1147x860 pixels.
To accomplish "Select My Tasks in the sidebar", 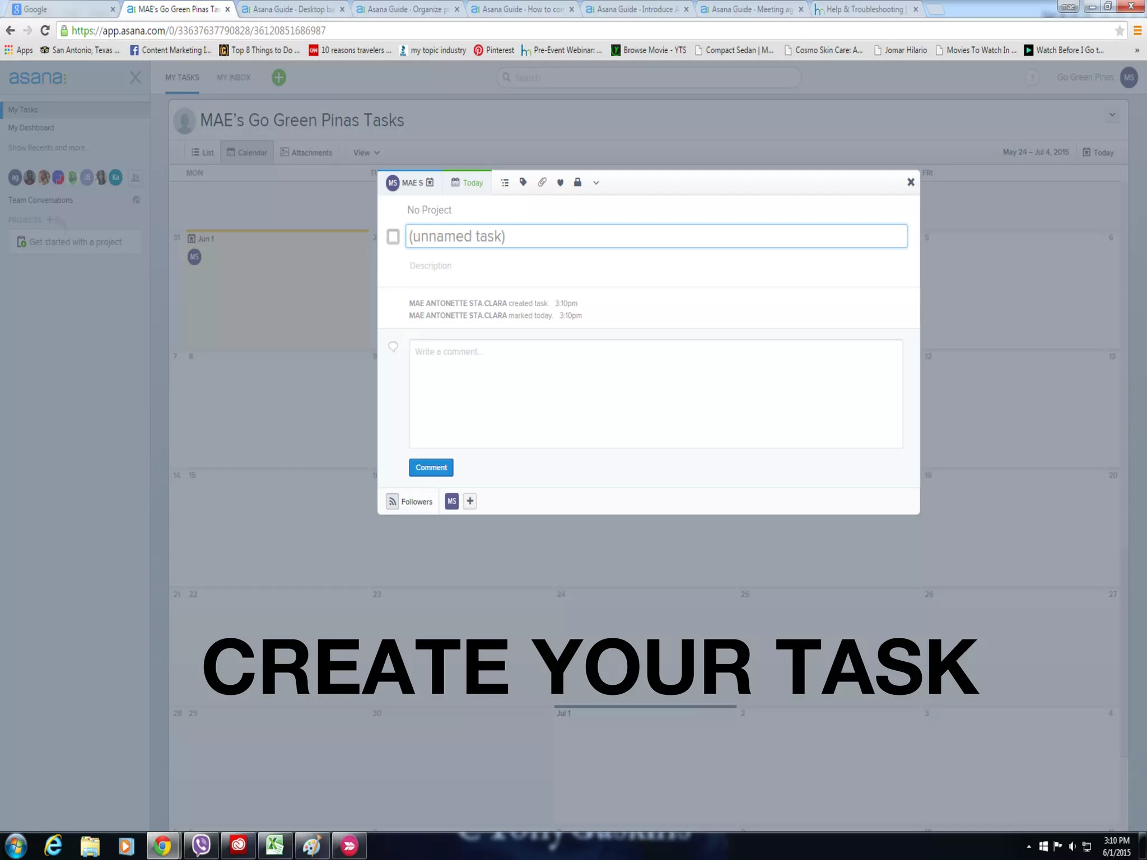I will [75, 110].
